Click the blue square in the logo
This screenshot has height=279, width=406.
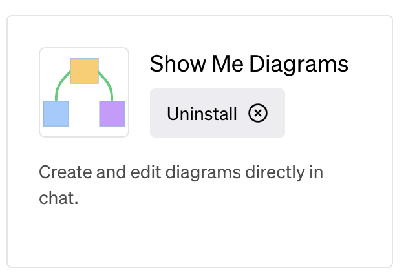point(56,114)
